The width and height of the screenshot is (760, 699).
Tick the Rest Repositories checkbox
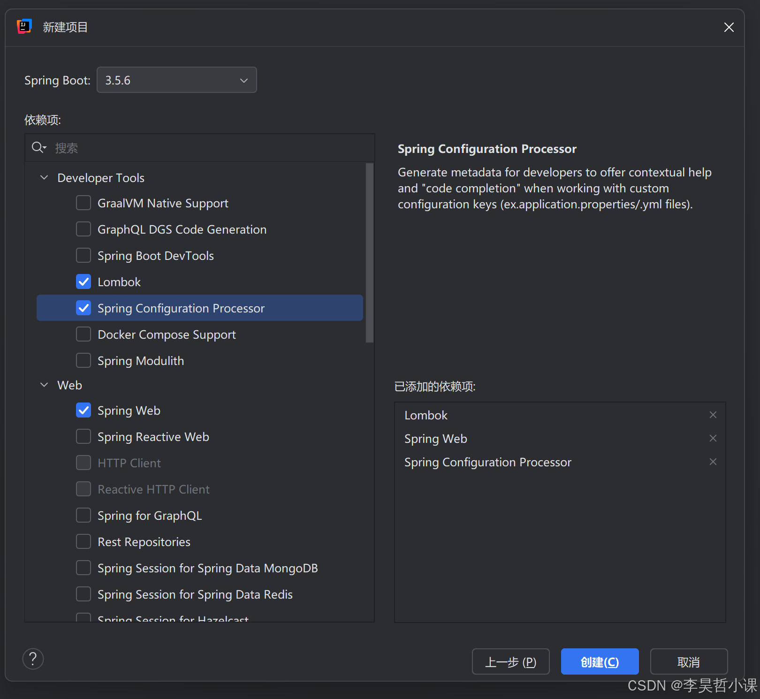(x=84, y=542)
